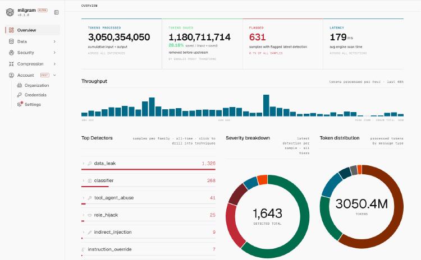Click the Settings gear icon with red dot

pyautogui.click(x=20, y=104)
